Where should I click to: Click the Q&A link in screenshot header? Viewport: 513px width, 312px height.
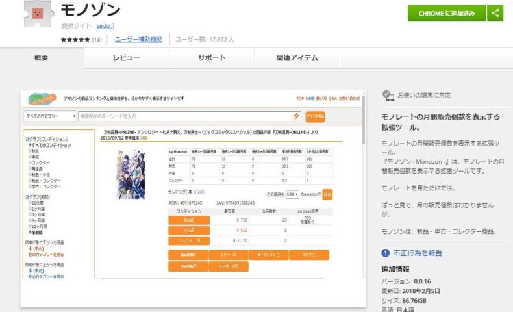click(x=332, y=98)
